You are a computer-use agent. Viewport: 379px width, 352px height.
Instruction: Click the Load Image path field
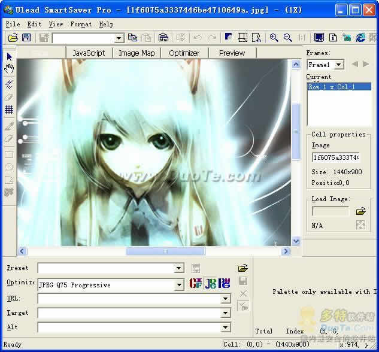click(x=331, y=211)
